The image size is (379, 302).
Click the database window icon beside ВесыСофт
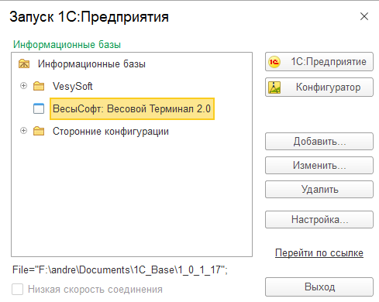click(x=39, y=108)
